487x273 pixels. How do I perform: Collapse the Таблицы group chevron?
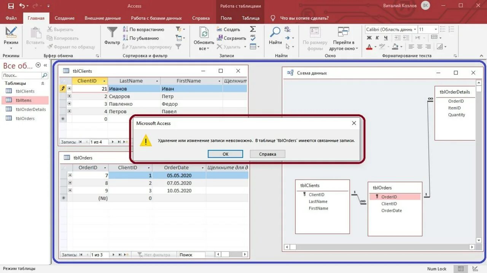43,83
